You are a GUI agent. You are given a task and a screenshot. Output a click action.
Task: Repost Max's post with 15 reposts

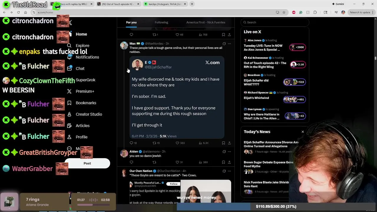pos(156,143)
